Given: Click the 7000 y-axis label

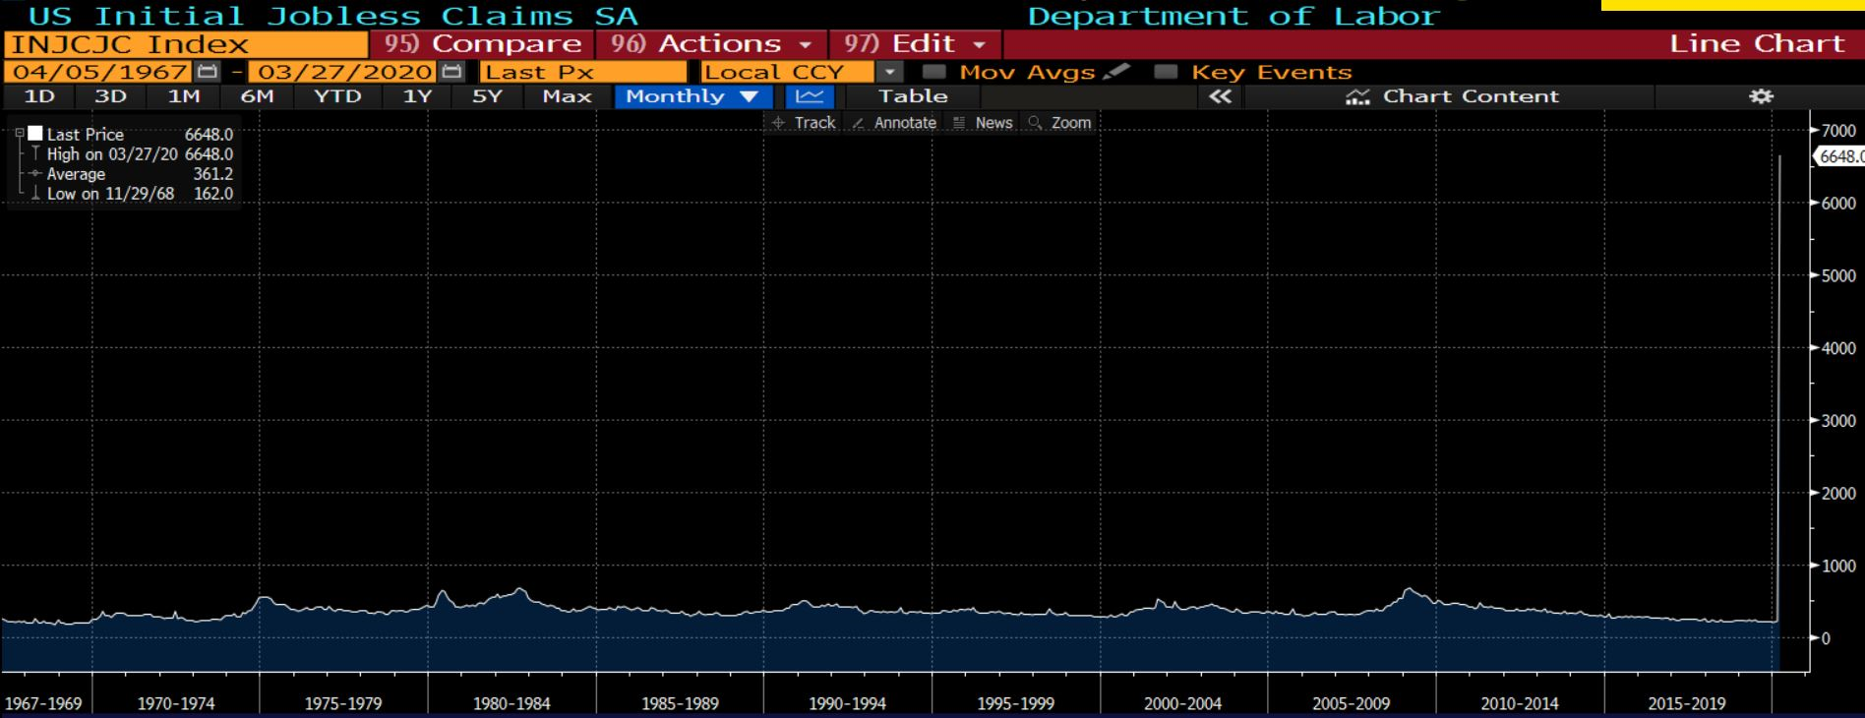Looking at the screenshot, I should coord(1838,131).
